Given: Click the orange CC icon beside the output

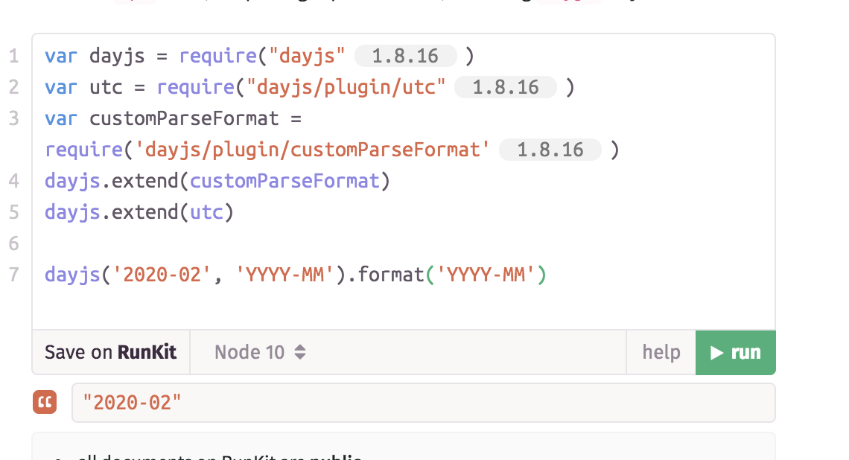Looking at the screenshot, I should pyautogui.click(x=45, y=402).
